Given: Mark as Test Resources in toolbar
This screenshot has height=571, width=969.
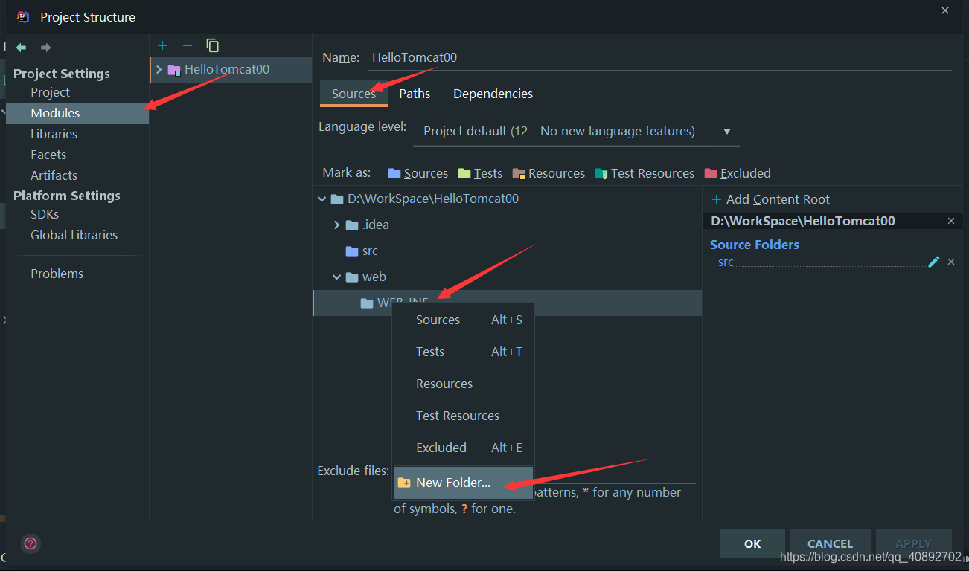Looking at the screenshot, I should [645, 173].
